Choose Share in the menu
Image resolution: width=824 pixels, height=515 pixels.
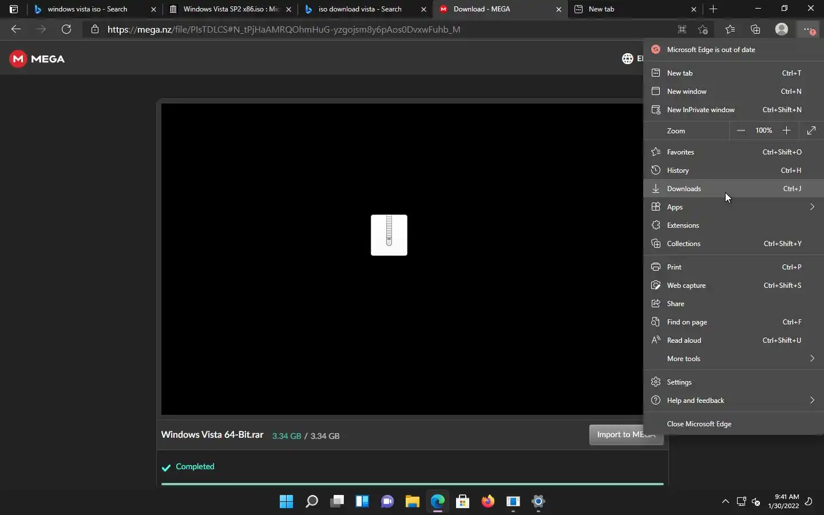(x=734, y=304)
